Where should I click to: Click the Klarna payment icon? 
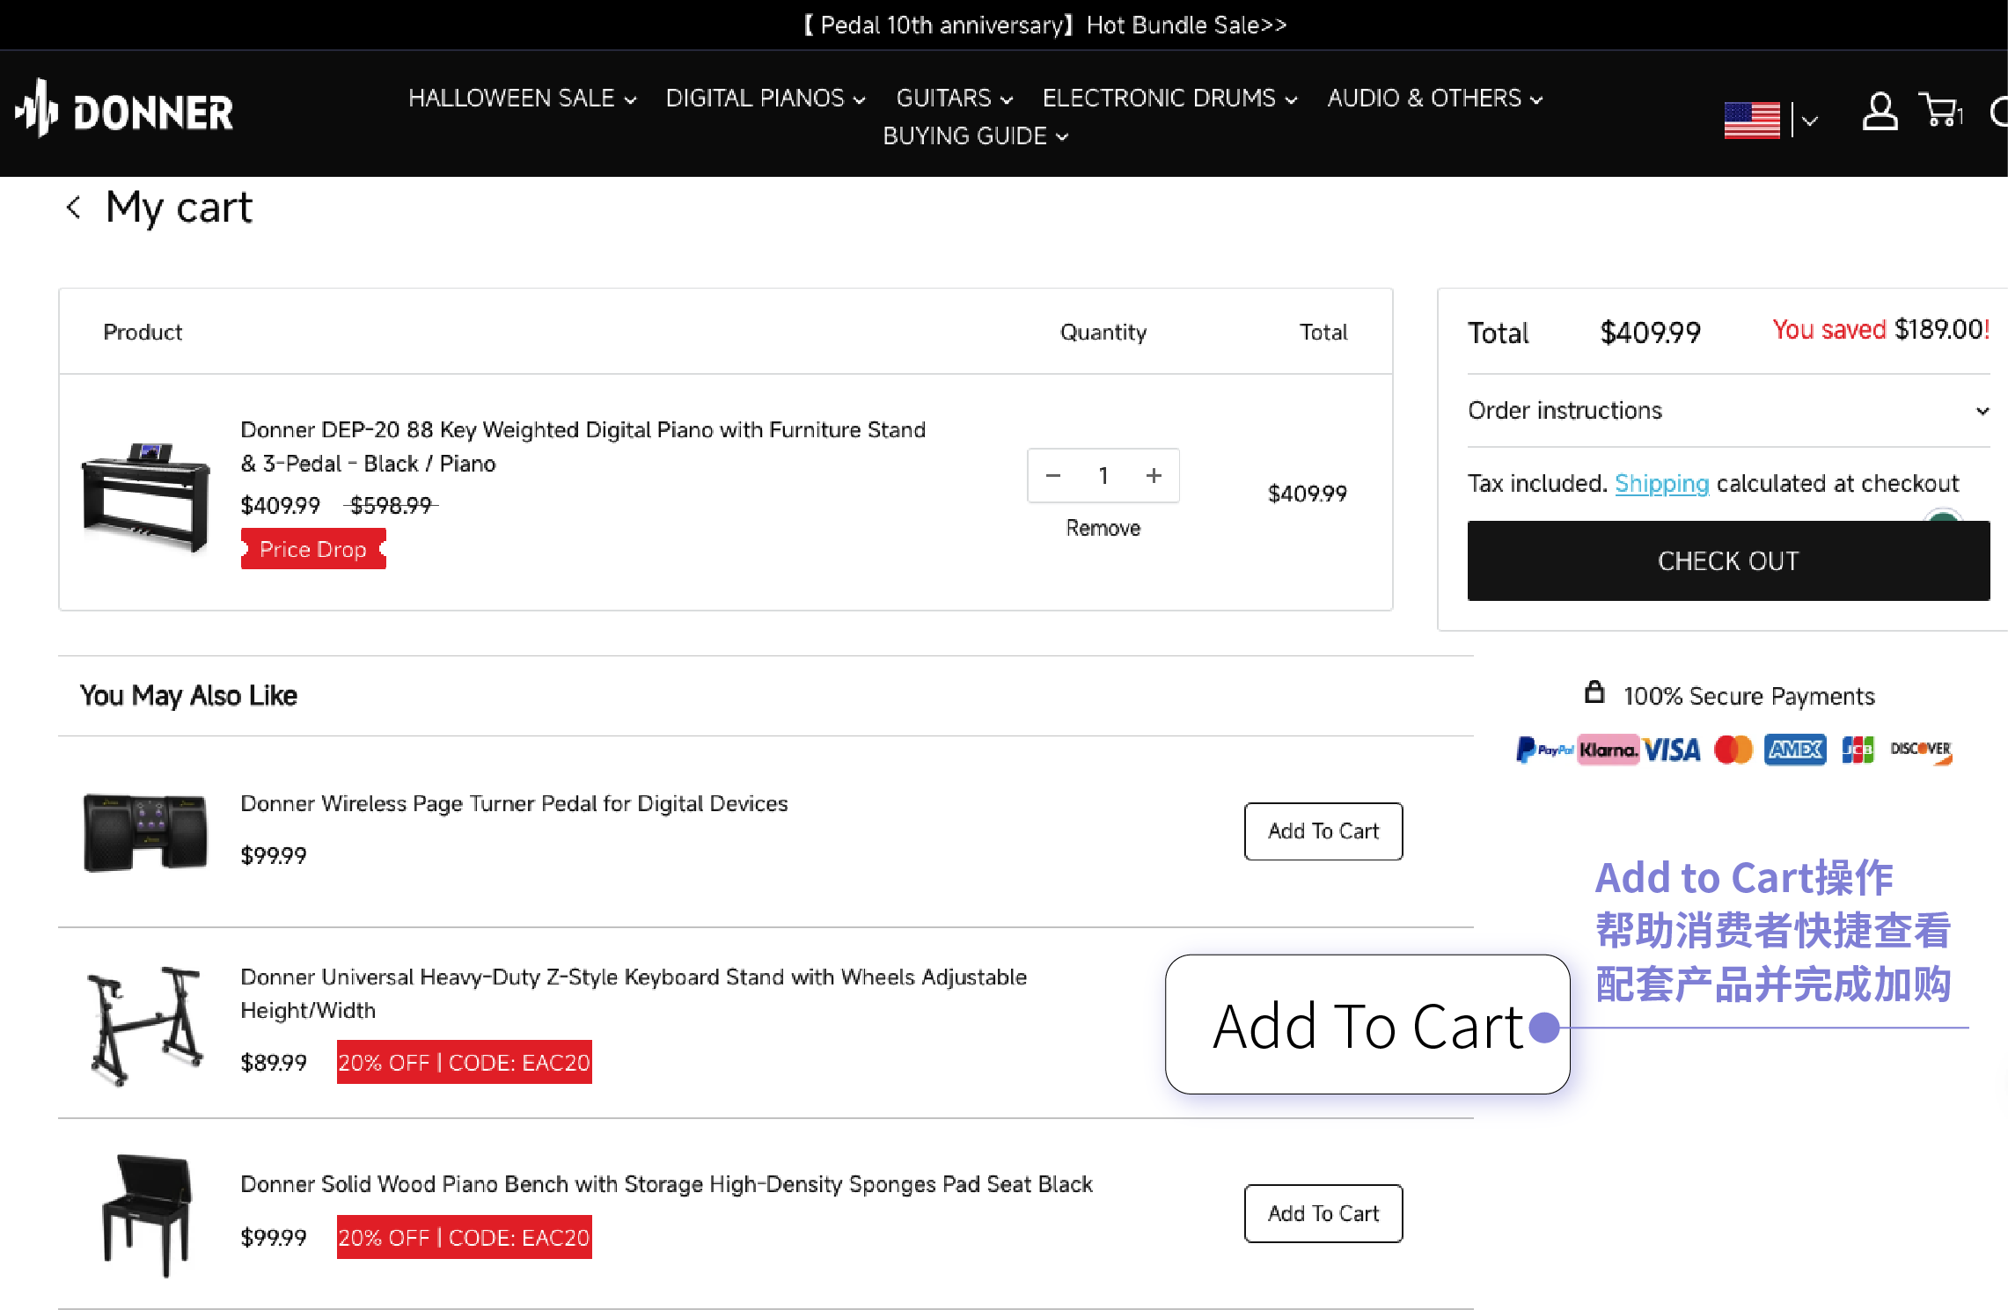point(1608,750)
